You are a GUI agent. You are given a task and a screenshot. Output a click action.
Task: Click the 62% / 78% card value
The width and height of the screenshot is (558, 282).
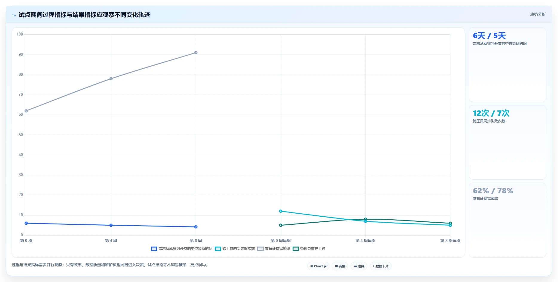click(493, 191)
